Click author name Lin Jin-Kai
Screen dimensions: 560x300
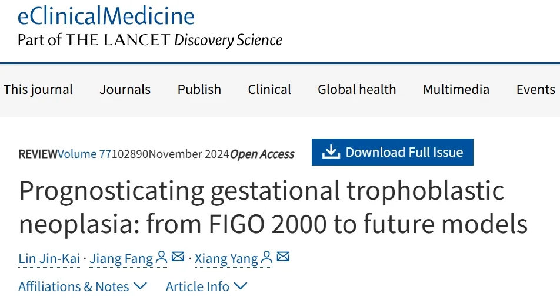(49, 259)
